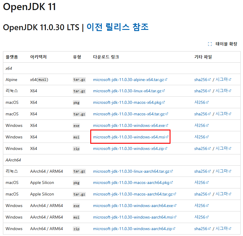Click external link icon beside windows-aarch64.zip sha256
Viewport: 243px width, 236px height.
209,228
